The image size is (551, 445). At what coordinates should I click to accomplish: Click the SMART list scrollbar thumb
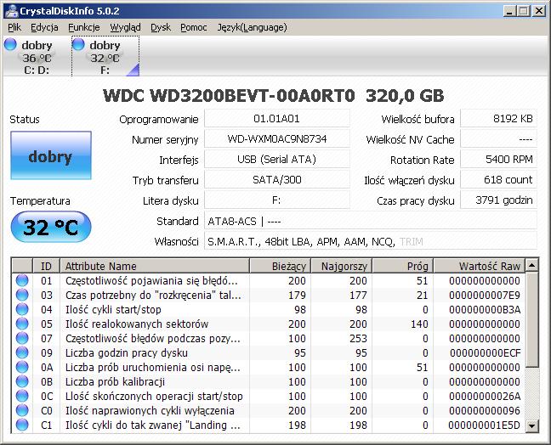[532, 319]
